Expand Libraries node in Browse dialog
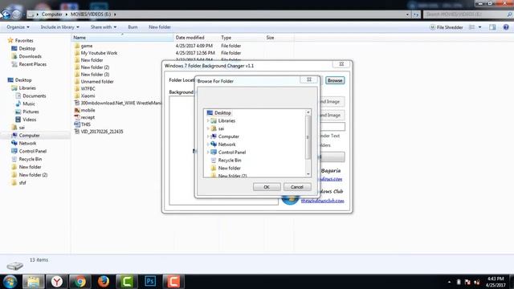 click(208, 121)
